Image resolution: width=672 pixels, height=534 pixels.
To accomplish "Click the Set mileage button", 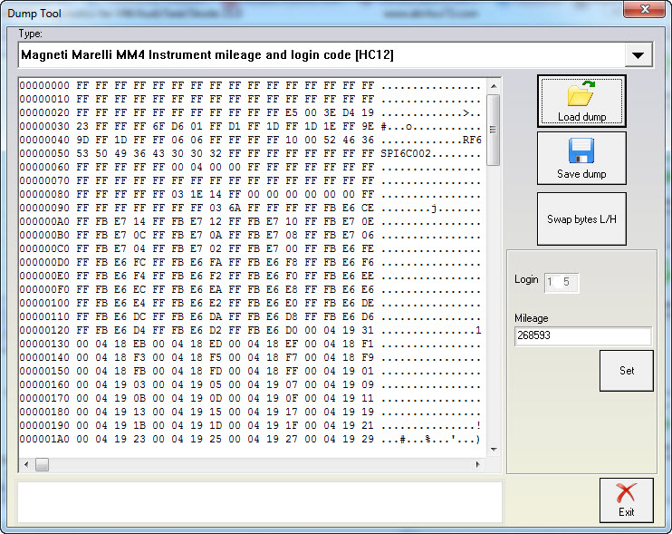I will pos(626,371).
